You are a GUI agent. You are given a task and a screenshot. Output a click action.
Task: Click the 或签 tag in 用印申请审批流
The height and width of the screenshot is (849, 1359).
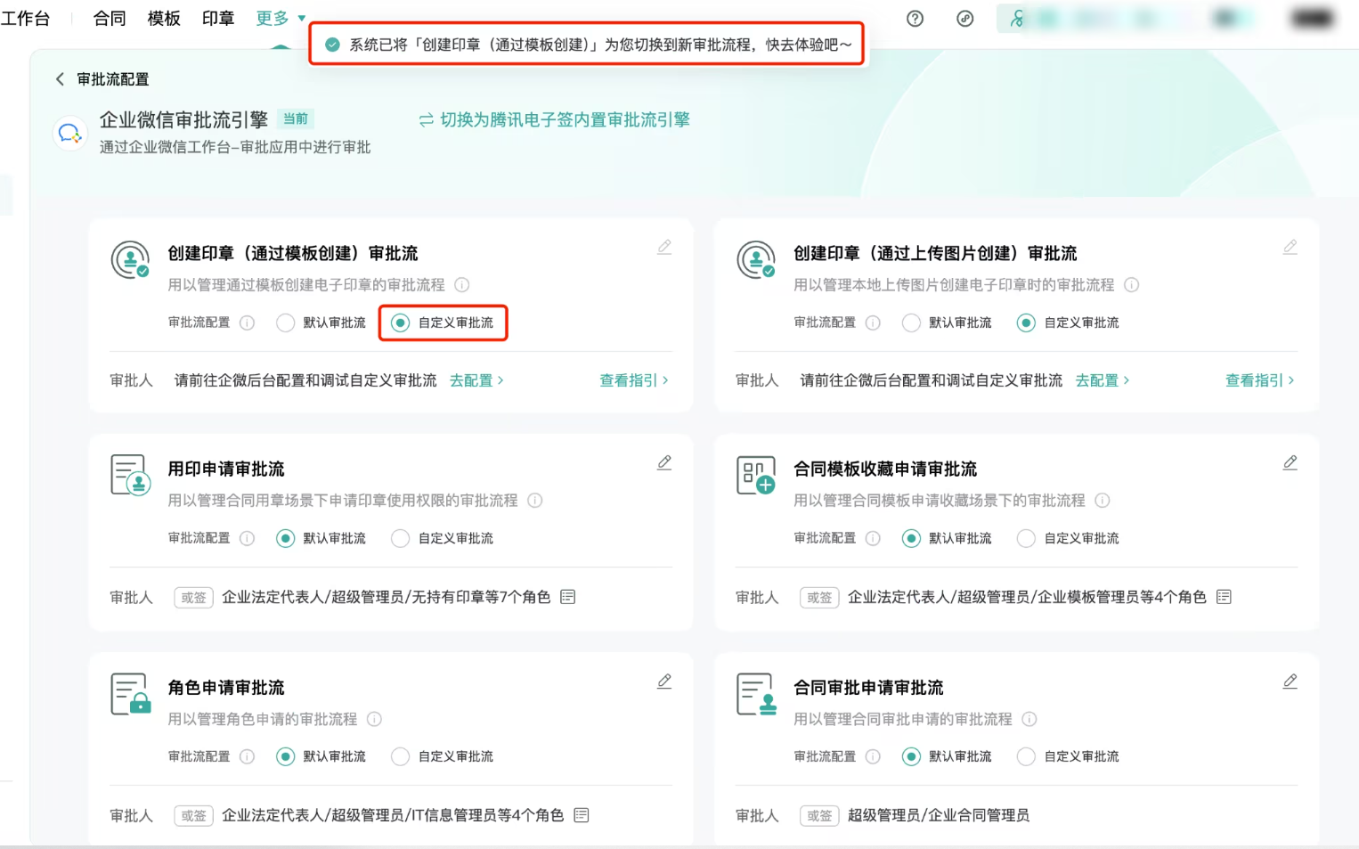(x=193, y=597)
